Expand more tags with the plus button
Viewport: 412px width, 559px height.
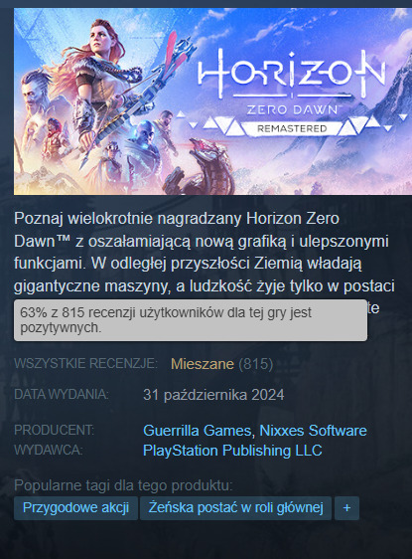(346, 507)
